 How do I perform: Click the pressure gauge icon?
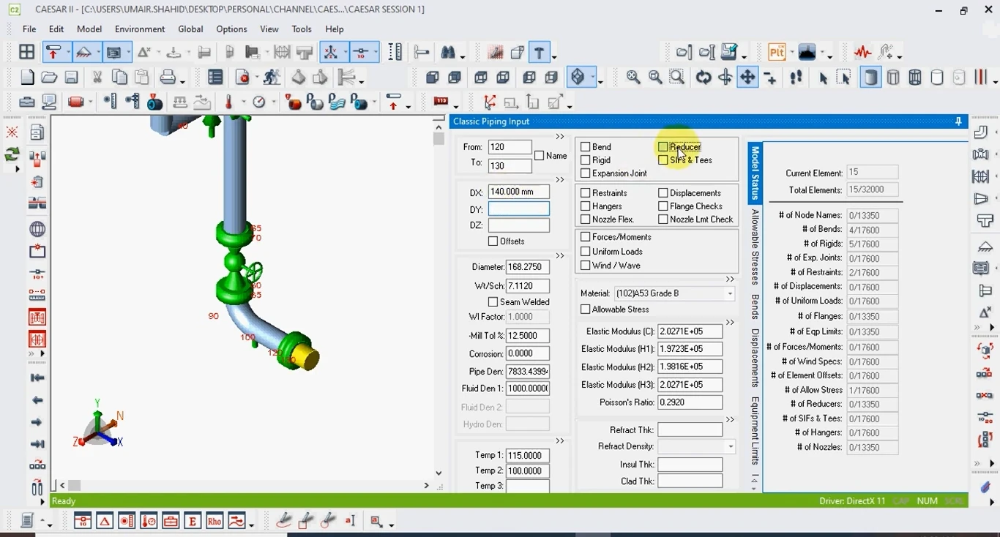[259, 102]
